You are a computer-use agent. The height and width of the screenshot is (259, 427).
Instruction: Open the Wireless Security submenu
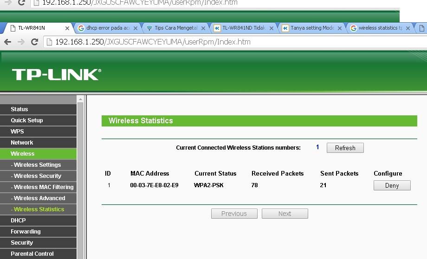point(38,176)
